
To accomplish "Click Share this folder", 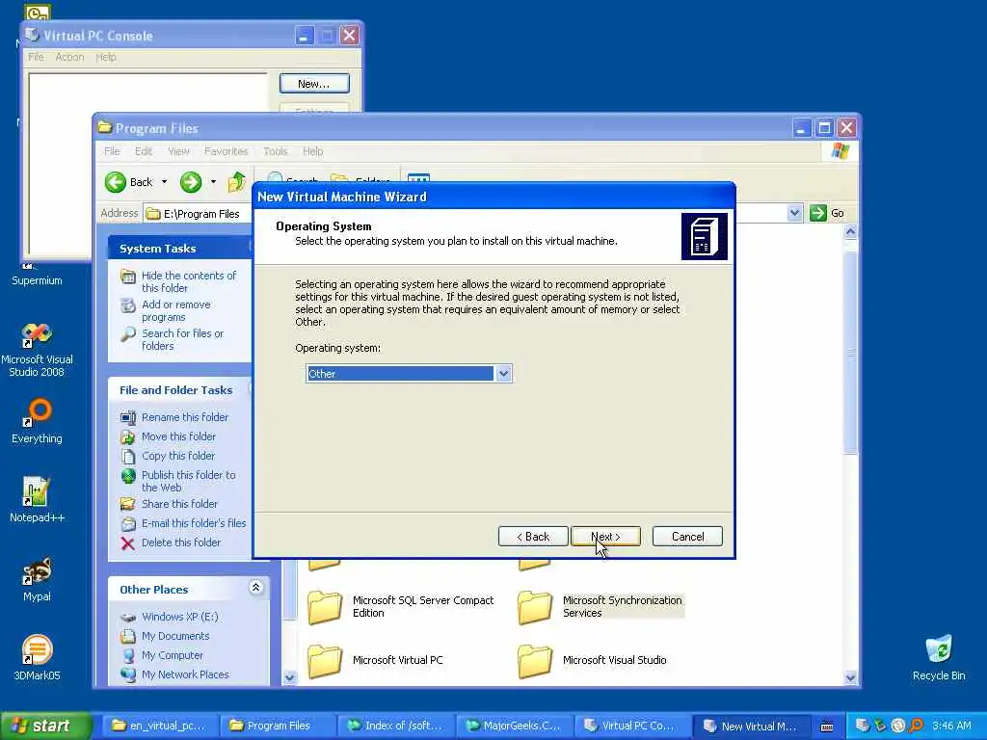I will click(179, 504).
